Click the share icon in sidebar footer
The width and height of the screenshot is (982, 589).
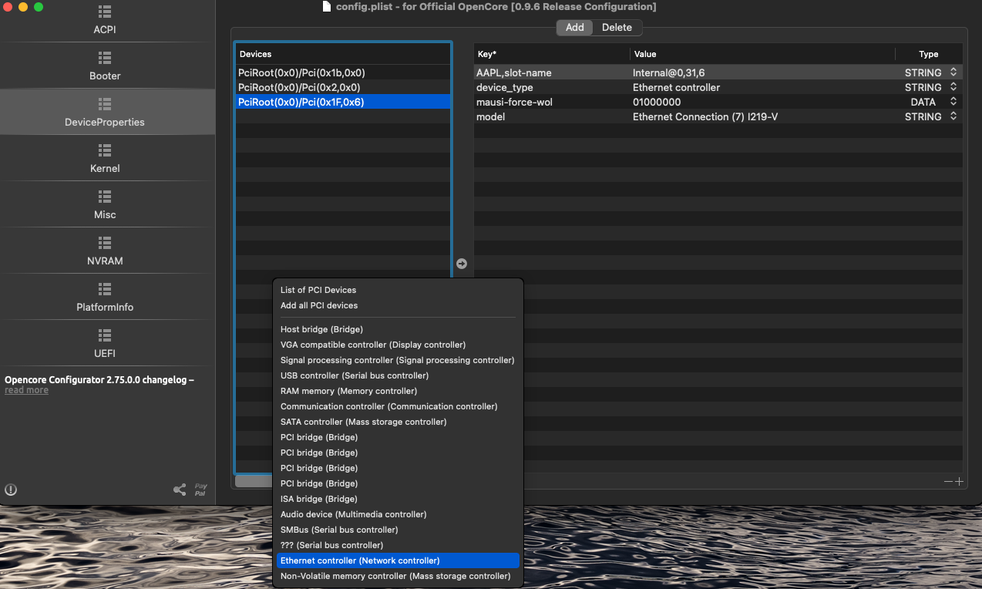point(180,490)
